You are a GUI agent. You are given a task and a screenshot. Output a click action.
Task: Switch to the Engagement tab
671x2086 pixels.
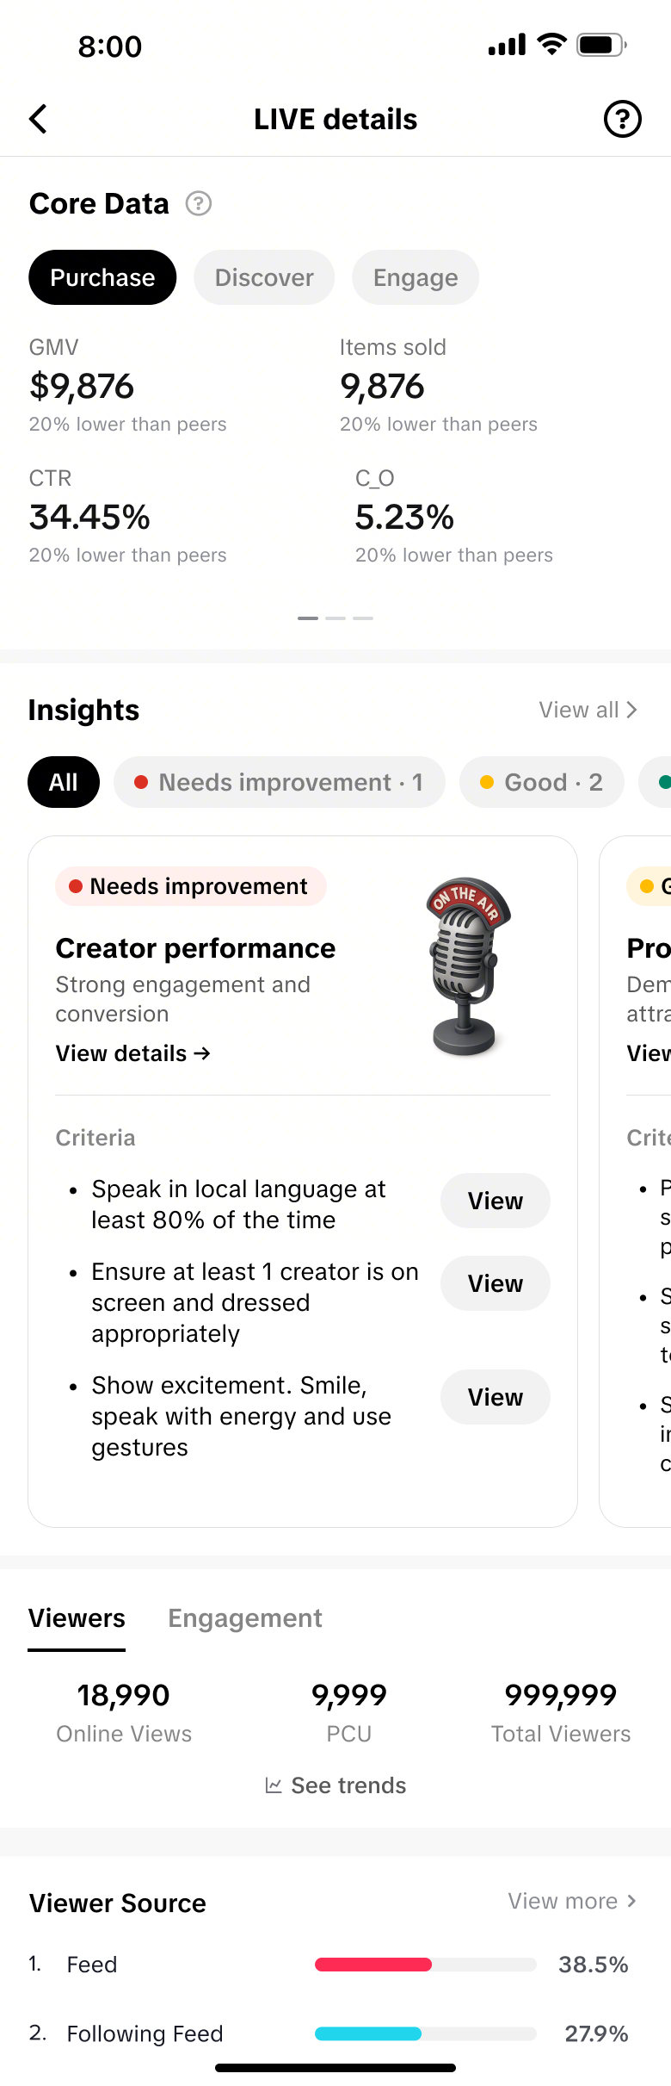[x=245, y=1618]
